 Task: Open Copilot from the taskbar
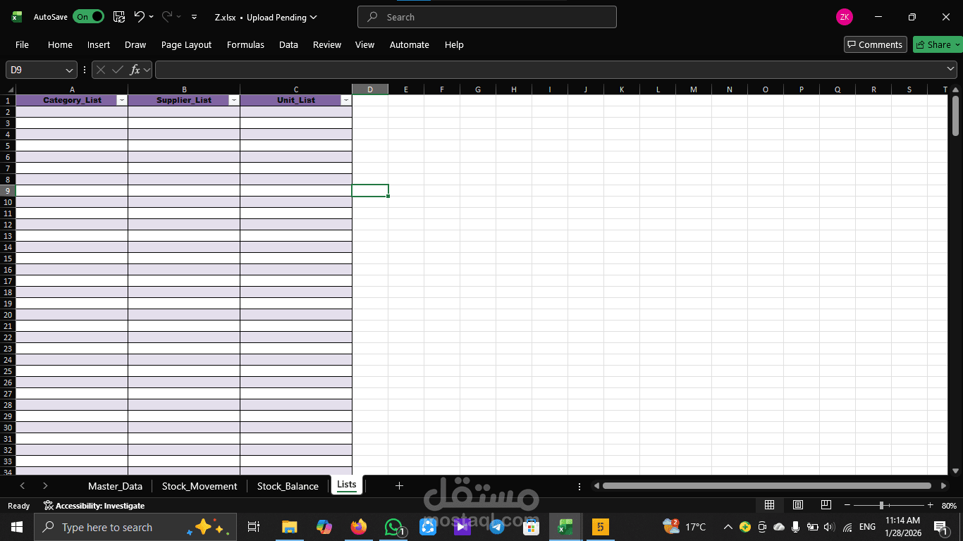coord(324,527)
